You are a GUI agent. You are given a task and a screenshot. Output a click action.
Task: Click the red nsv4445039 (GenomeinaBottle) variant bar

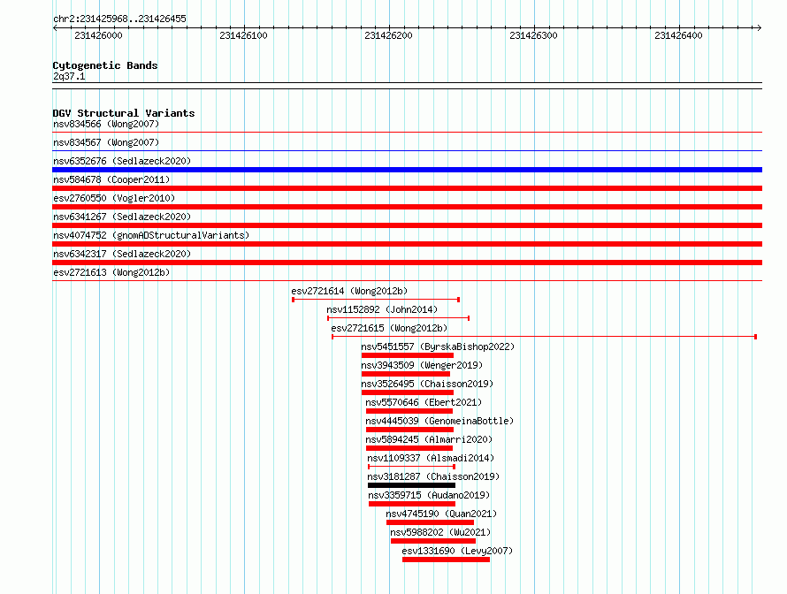click(409, 430)
